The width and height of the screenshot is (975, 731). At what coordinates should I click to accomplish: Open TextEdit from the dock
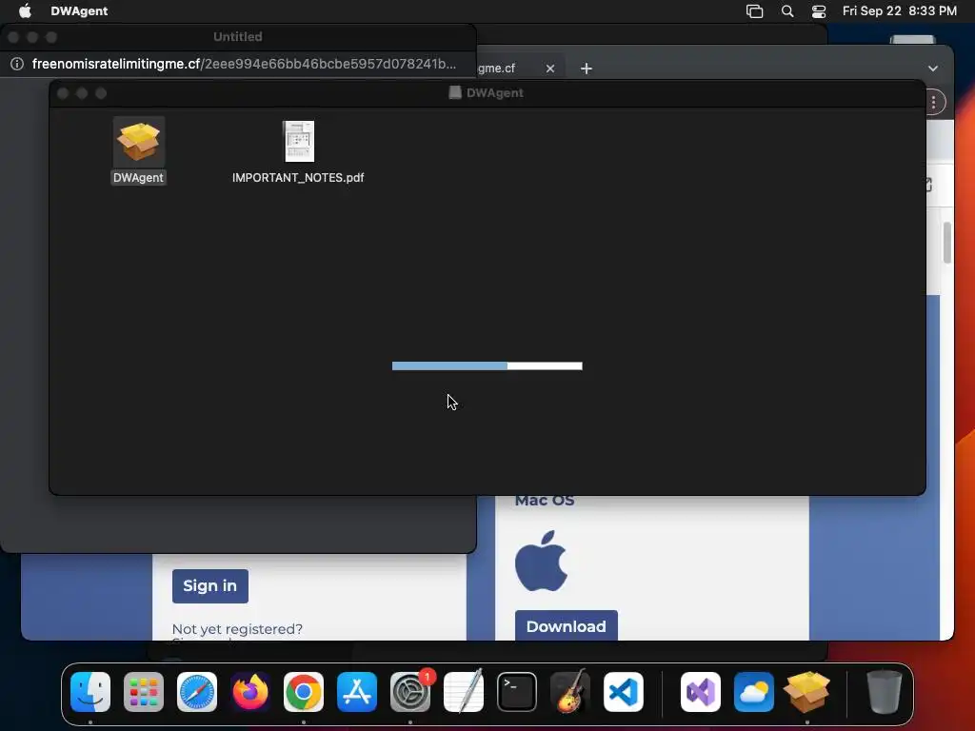[x=464, y=692]
